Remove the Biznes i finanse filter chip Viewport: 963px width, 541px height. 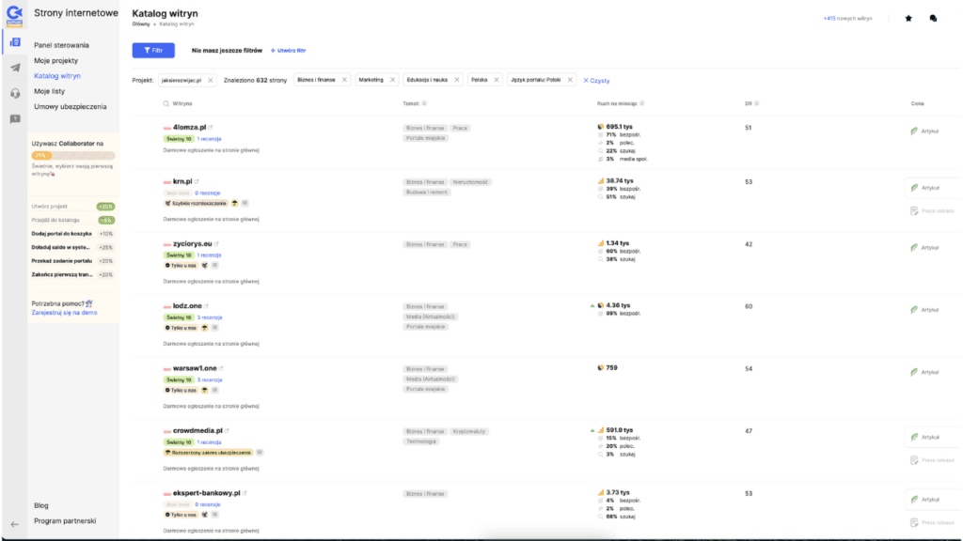(344, 81)
